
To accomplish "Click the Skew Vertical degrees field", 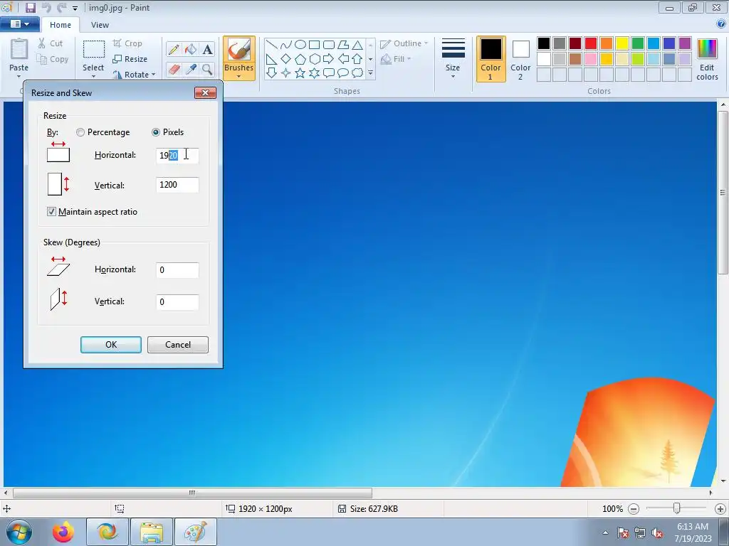I will click(177, 301).
